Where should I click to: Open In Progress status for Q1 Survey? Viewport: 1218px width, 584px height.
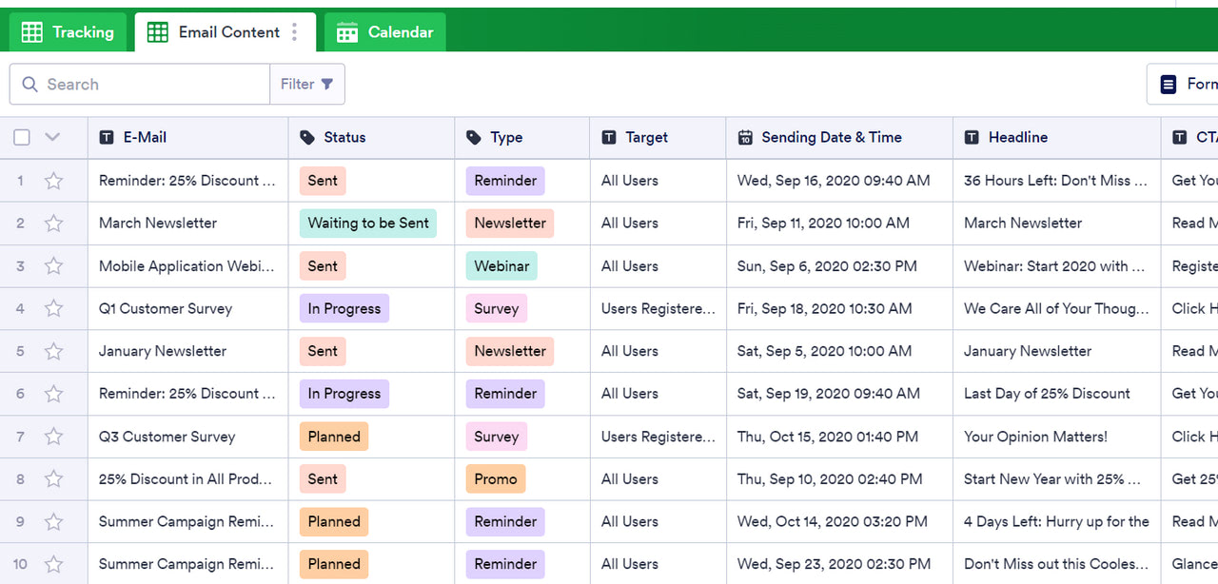pyautogui.click(x=344, y=308)
